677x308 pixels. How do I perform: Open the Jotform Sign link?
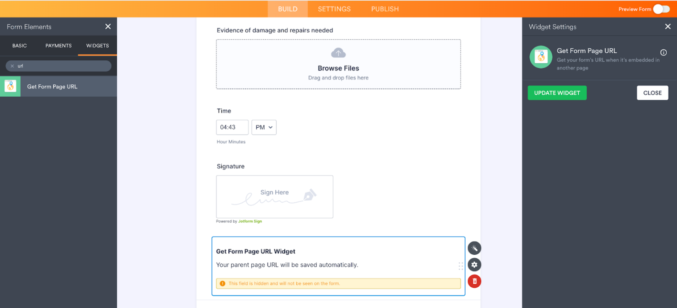click(249, 221)
